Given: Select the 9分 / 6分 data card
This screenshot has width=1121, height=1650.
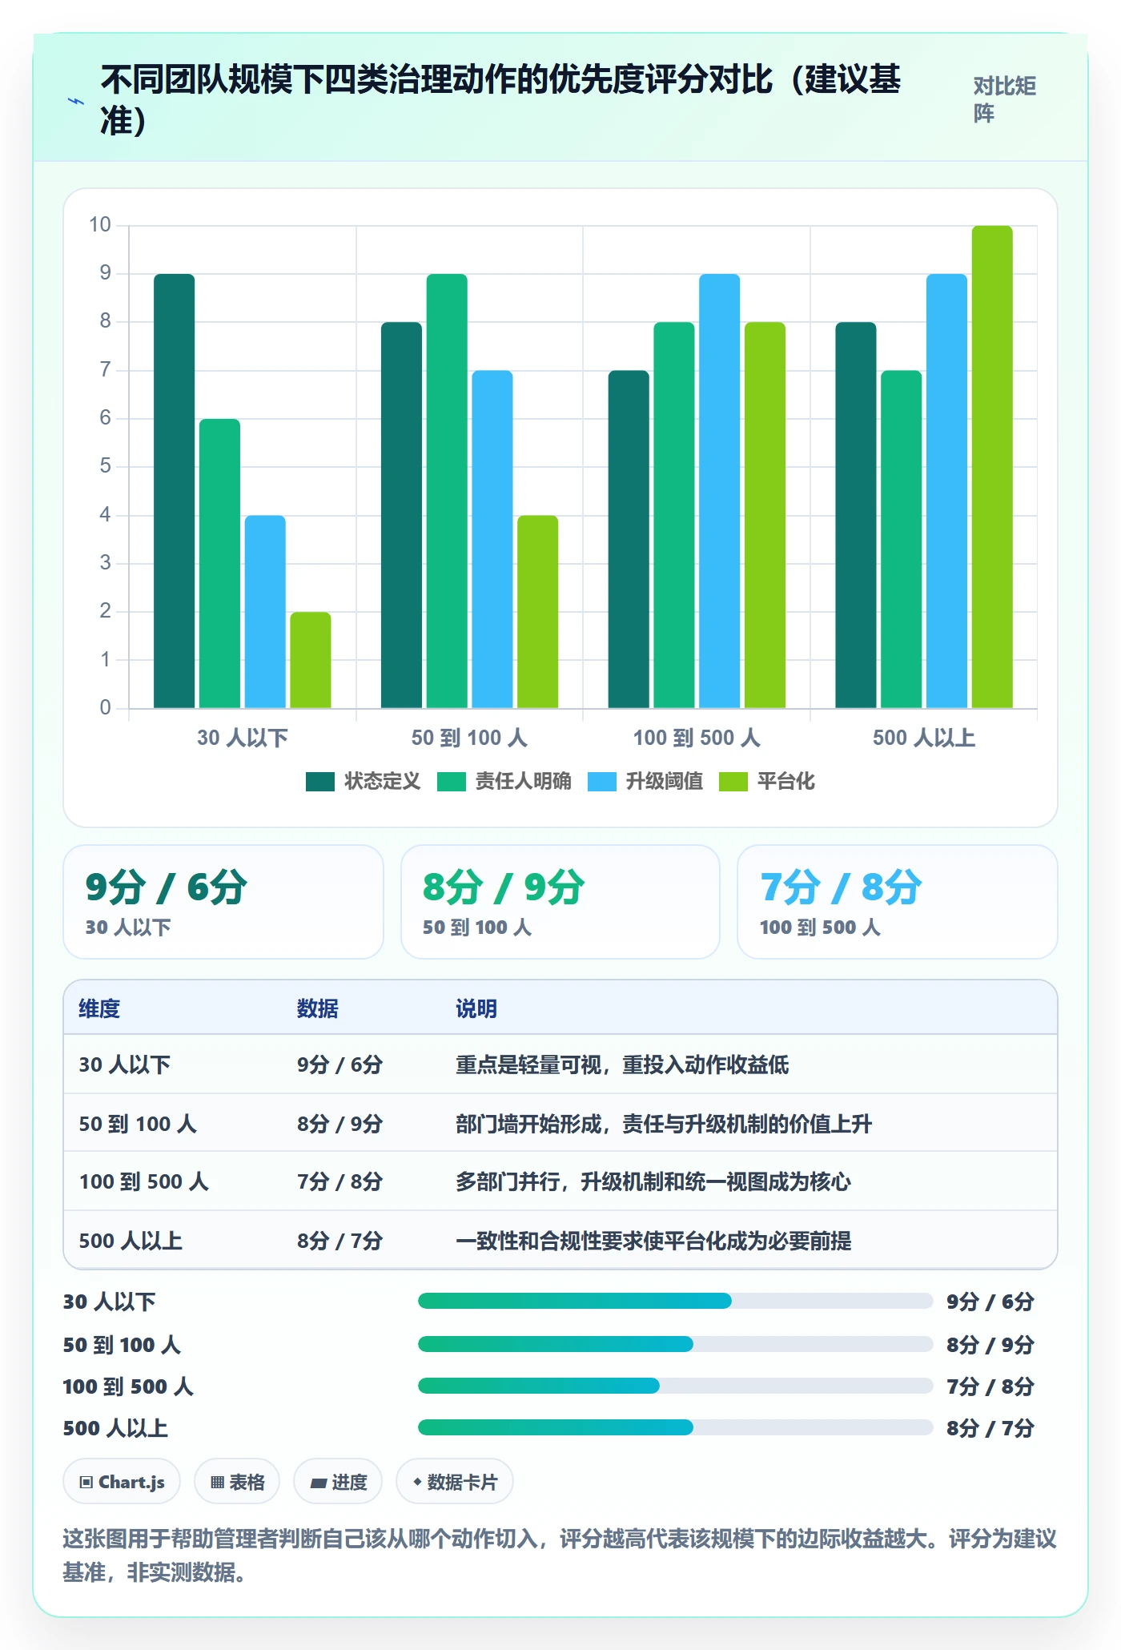Looking at the screenshot, I should point(223,902).
